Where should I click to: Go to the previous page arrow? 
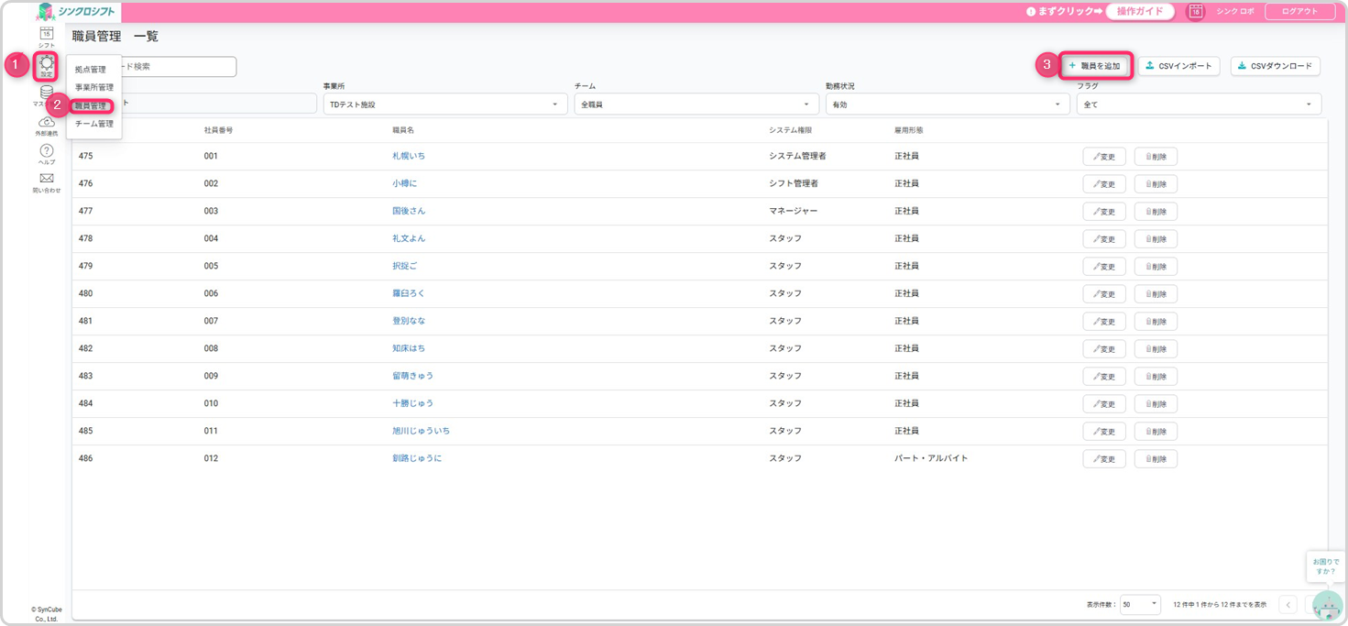tap(1288, 604)
